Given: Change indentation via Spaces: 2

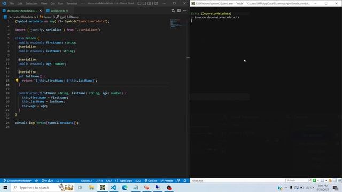Looking at the screenshot, I should click(x=87, y=181).
